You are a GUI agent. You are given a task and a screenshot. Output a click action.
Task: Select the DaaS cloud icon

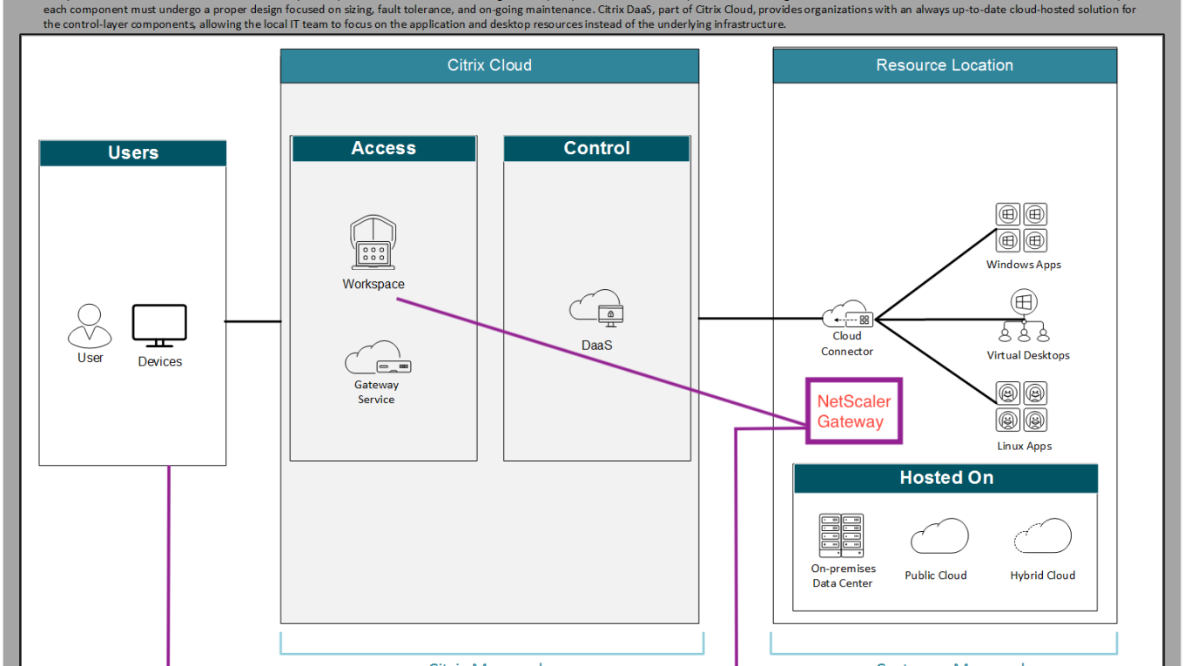point(596,309)
